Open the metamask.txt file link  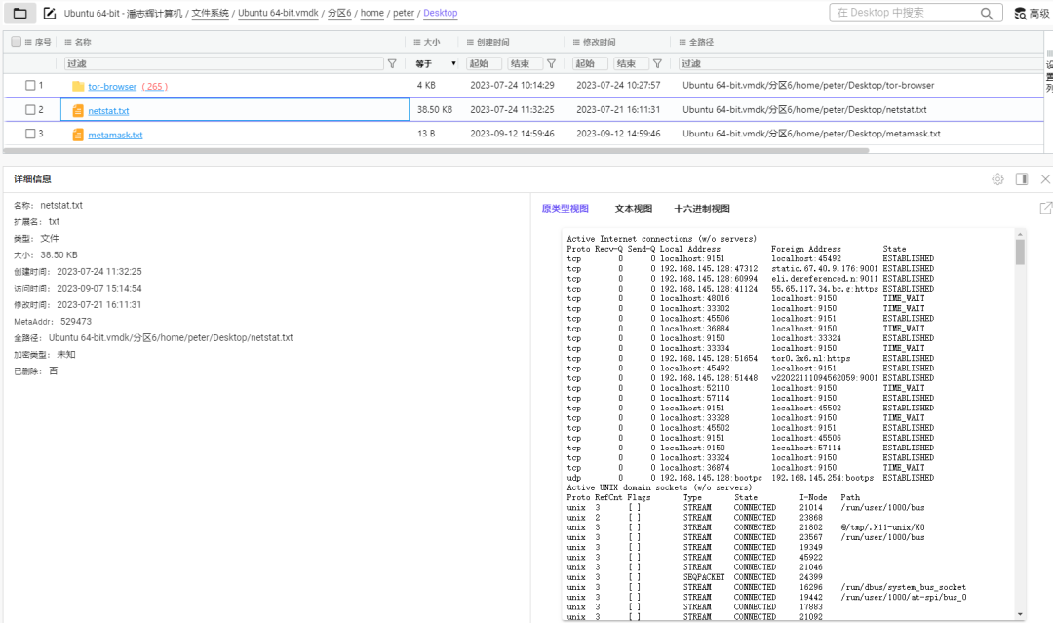click(x=115, y=135)
